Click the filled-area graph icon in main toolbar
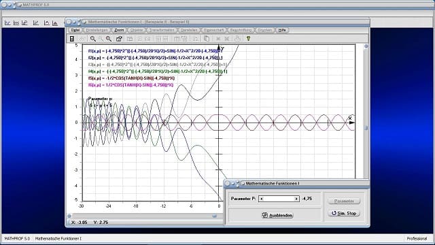Viewport: 435px width, 245px height. pos(55,22)
